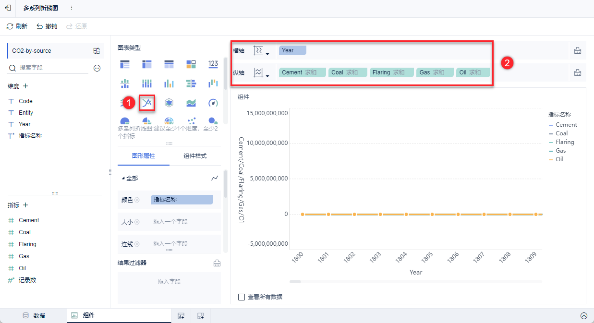Open the more options circle beside field search
The image size is (594, 323).
(x=97, y=68)
